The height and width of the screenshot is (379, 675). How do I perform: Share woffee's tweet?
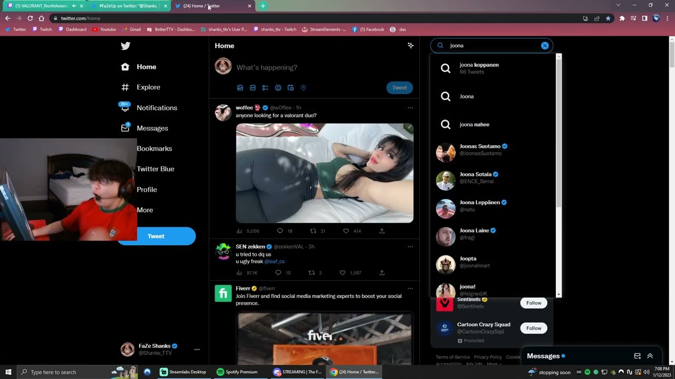382,231
